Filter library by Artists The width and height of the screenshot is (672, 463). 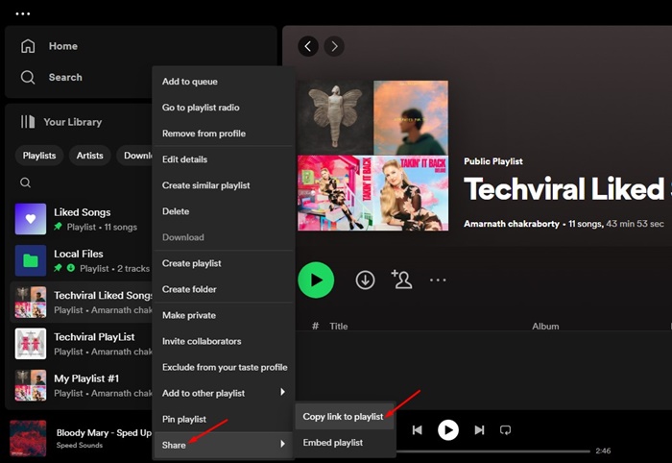click(x=90, y=156)
